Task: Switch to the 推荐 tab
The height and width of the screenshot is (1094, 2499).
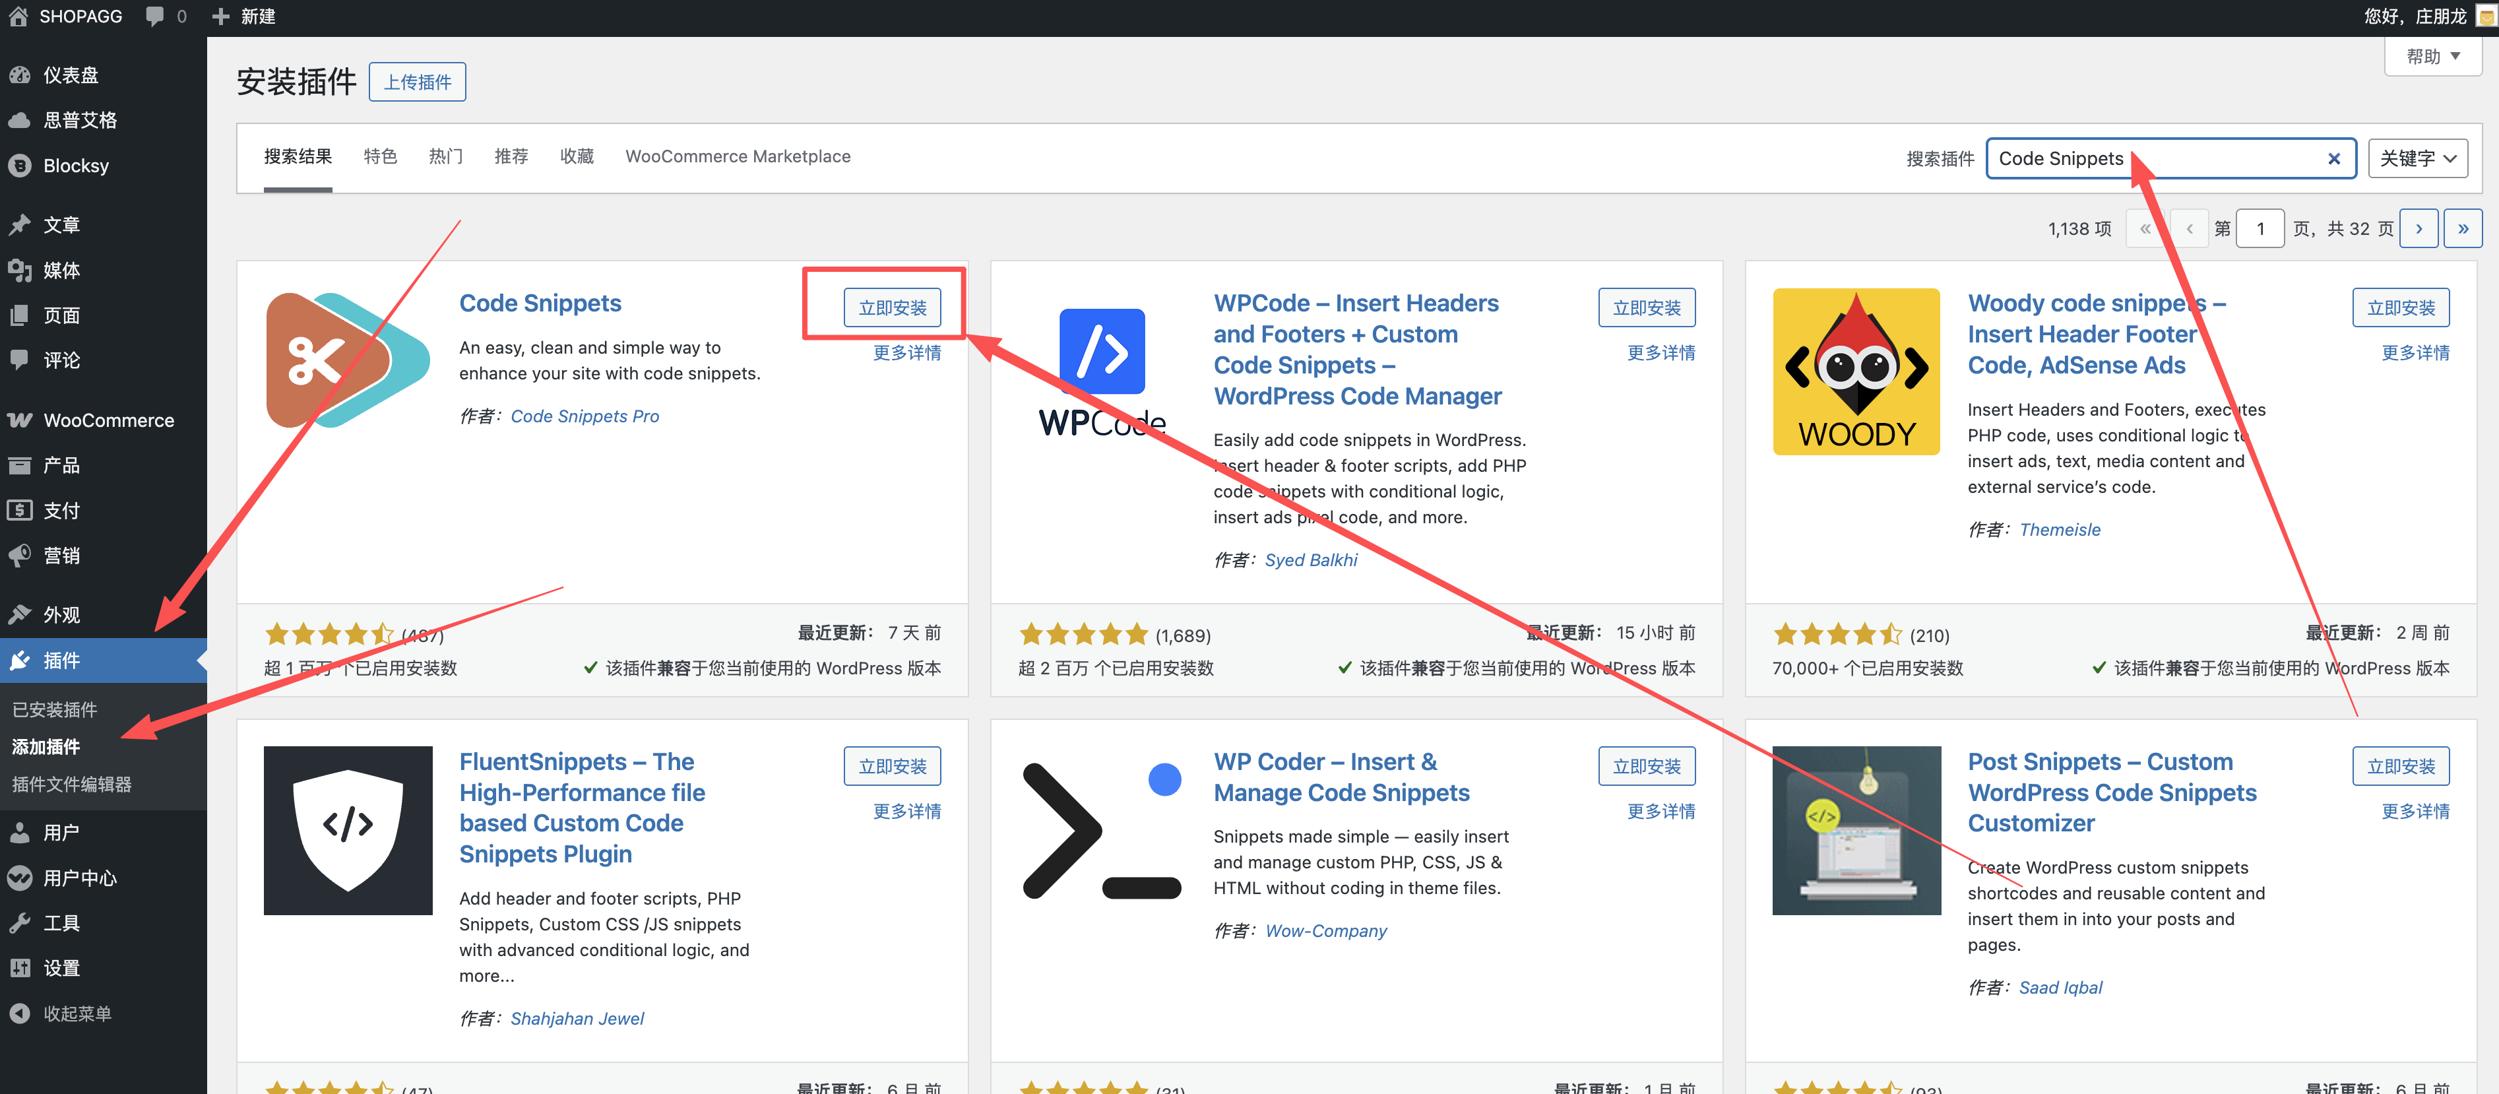Action: point(511,156)
